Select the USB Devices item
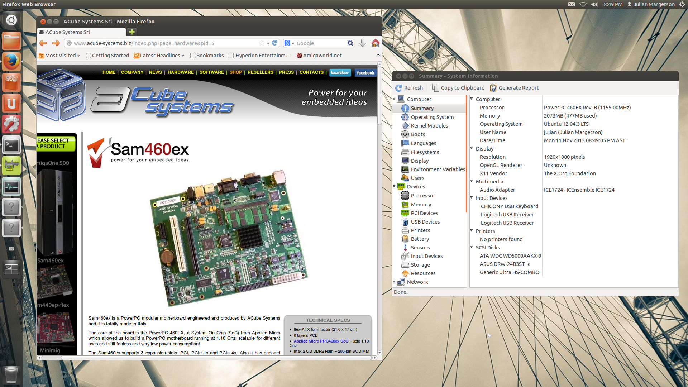Image resolution: width=688 pixels, height=387 pixels. click(425, 222)
